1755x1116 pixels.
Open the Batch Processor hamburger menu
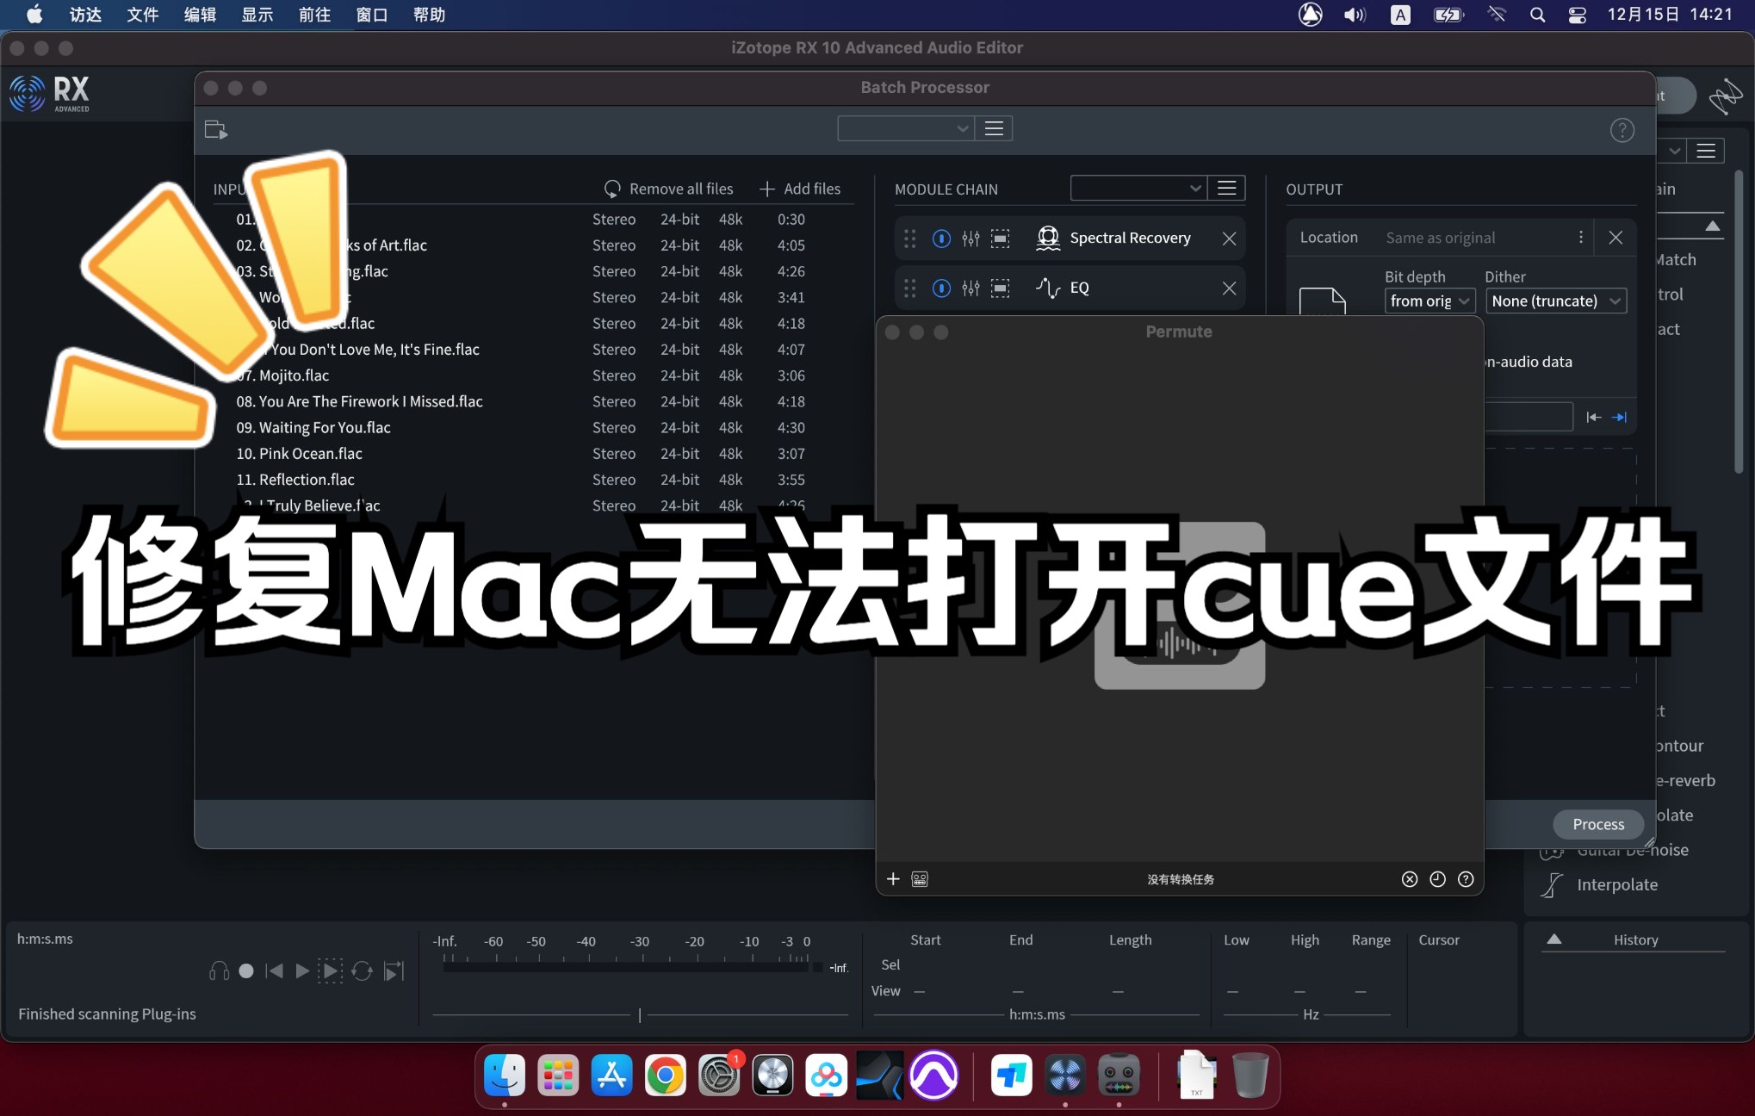pyautogui.click(x=994, y=128)
